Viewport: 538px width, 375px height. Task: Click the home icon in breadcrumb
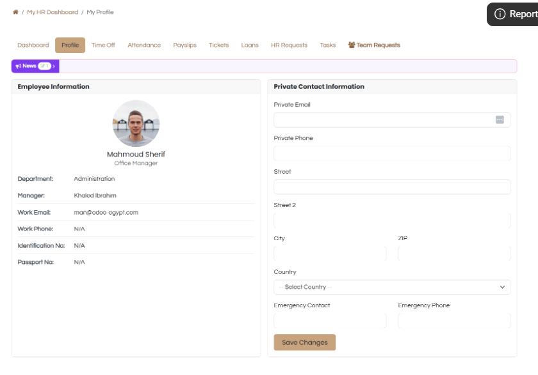coord(15,12)
